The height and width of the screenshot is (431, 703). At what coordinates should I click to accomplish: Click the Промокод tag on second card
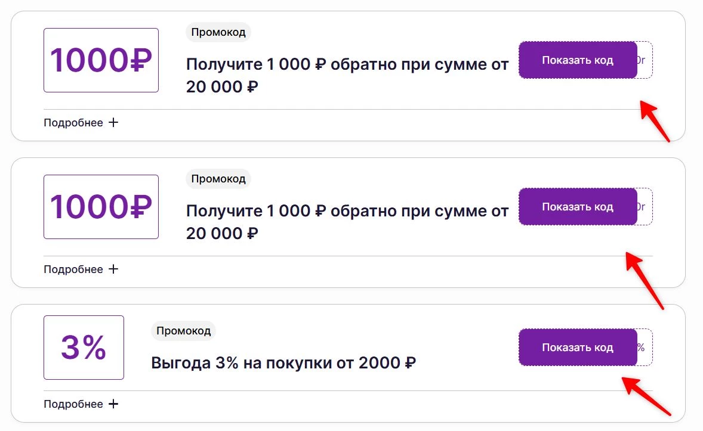(218, 179)
